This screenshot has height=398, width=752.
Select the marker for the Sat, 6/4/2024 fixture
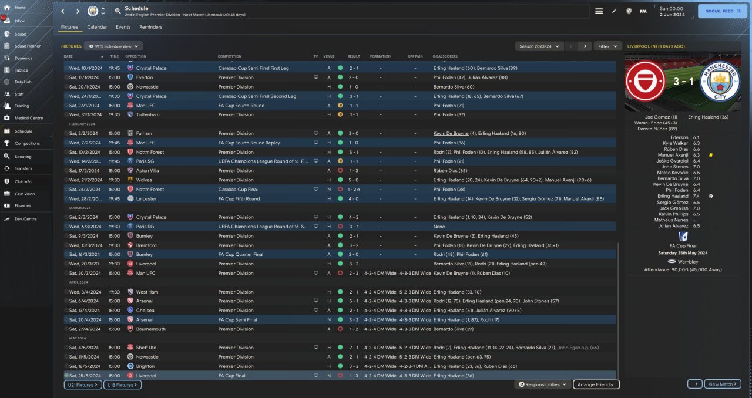pyautogui.click(x=66, y=301)
